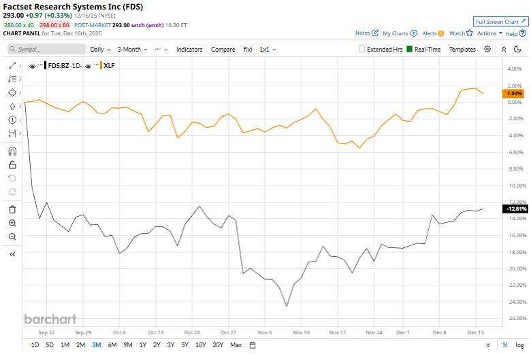Click the XLF orange color bar
The height and width of the screenshot is (354, 531).
click(101, 66)
